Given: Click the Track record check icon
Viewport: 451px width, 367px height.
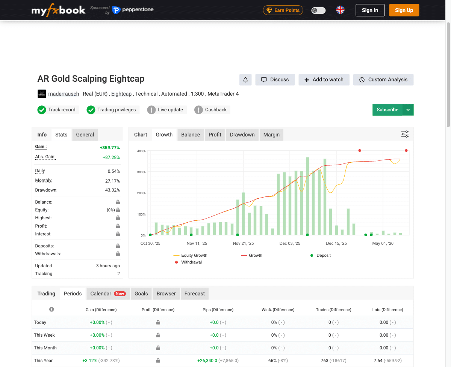Looking at the screenshot, I should pos(41,110).
